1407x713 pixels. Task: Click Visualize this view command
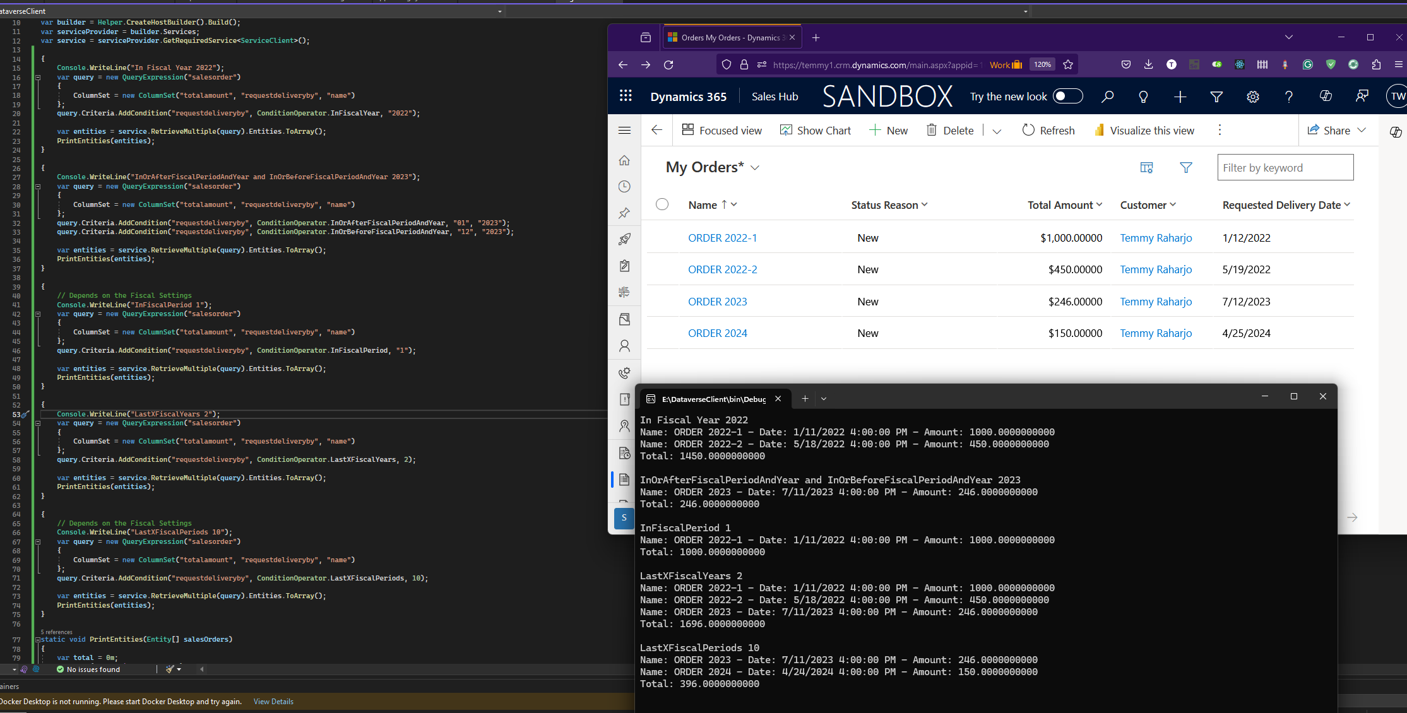click(1144, 130)
